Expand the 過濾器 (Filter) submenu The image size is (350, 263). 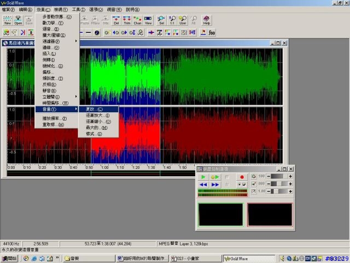pos(57,41)
